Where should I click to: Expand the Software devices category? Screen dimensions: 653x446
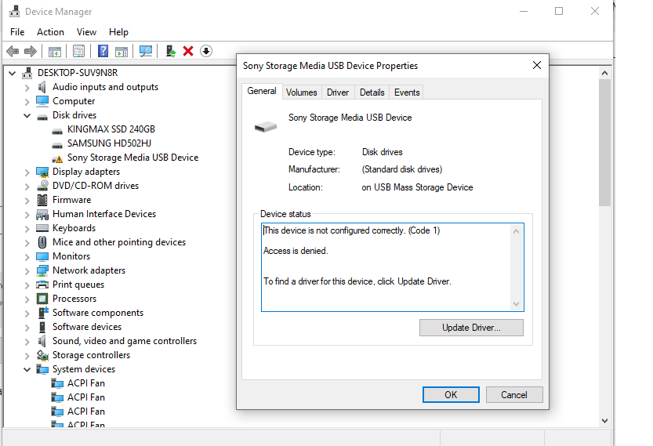27,328
